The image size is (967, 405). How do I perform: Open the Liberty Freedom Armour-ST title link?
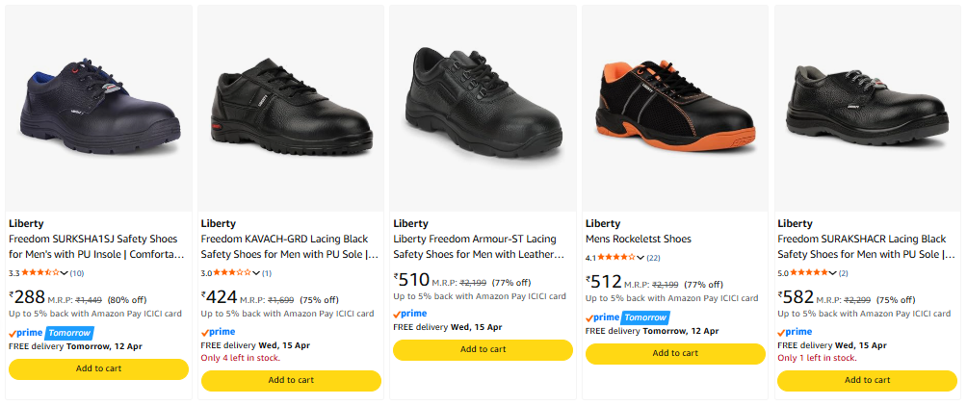[479, 246]
